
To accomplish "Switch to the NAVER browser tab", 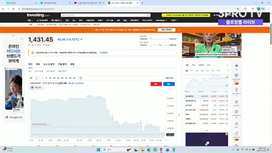I will coord(22,3).
